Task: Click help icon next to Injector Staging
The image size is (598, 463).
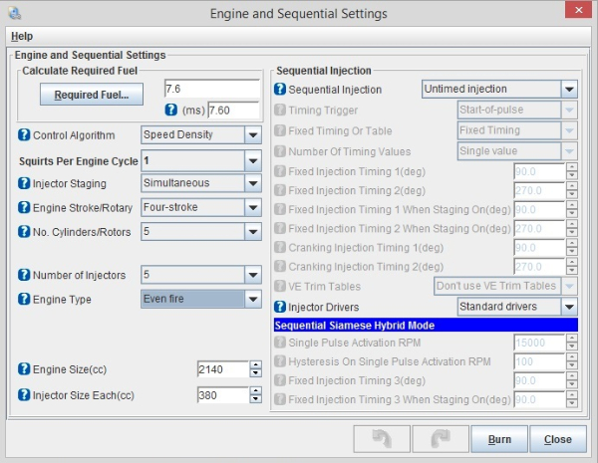Action: [x=25, y=183]
